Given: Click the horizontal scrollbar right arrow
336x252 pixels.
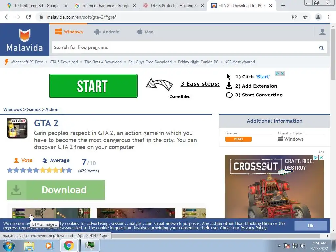Looking at the screenshot, I should coord(328,236).
